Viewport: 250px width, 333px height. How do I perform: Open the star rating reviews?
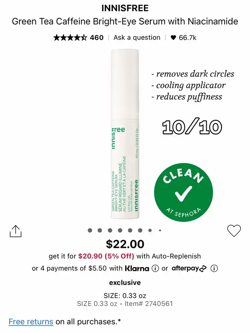[70, 38]
